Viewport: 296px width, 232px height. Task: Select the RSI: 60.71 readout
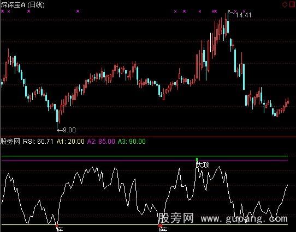[38, 141]
